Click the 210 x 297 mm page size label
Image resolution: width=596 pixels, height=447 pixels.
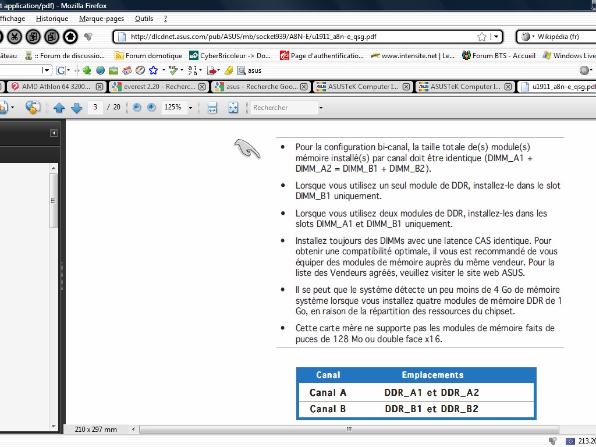[x=96, y=430]
